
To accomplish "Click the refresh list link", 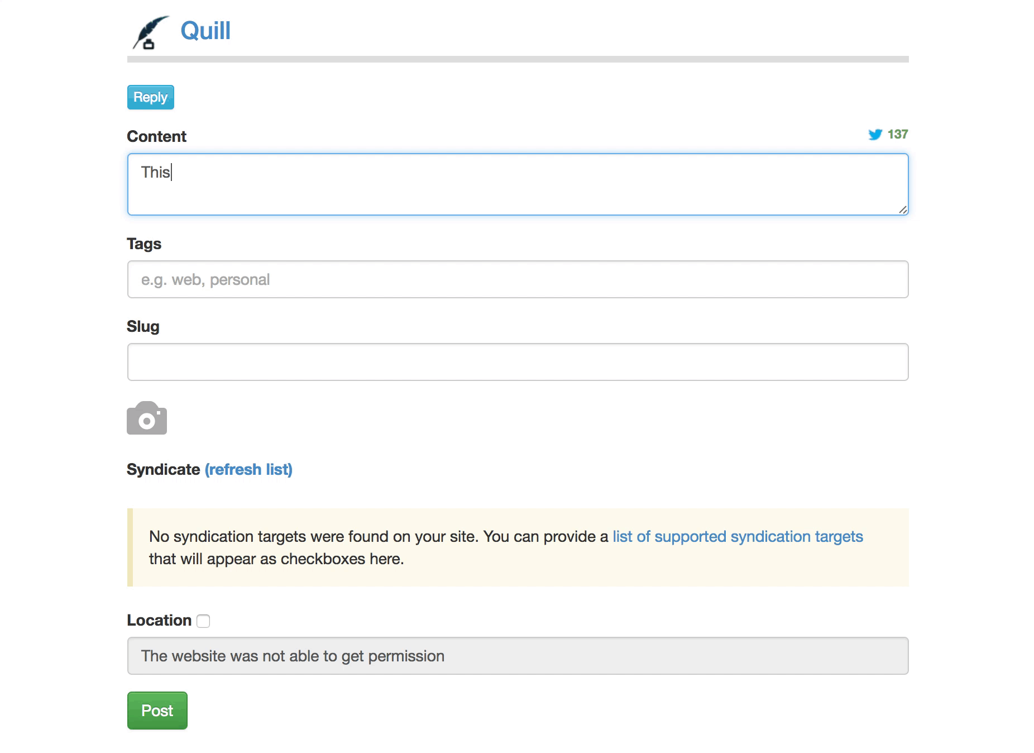I will coord(248,469).
